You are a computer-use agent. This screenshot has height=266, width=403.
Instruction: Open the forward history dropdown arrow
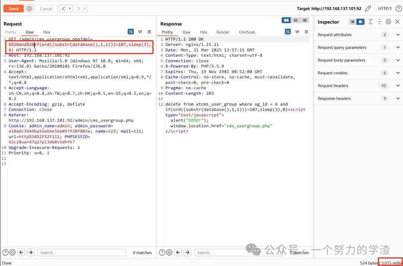click(85, 9)
